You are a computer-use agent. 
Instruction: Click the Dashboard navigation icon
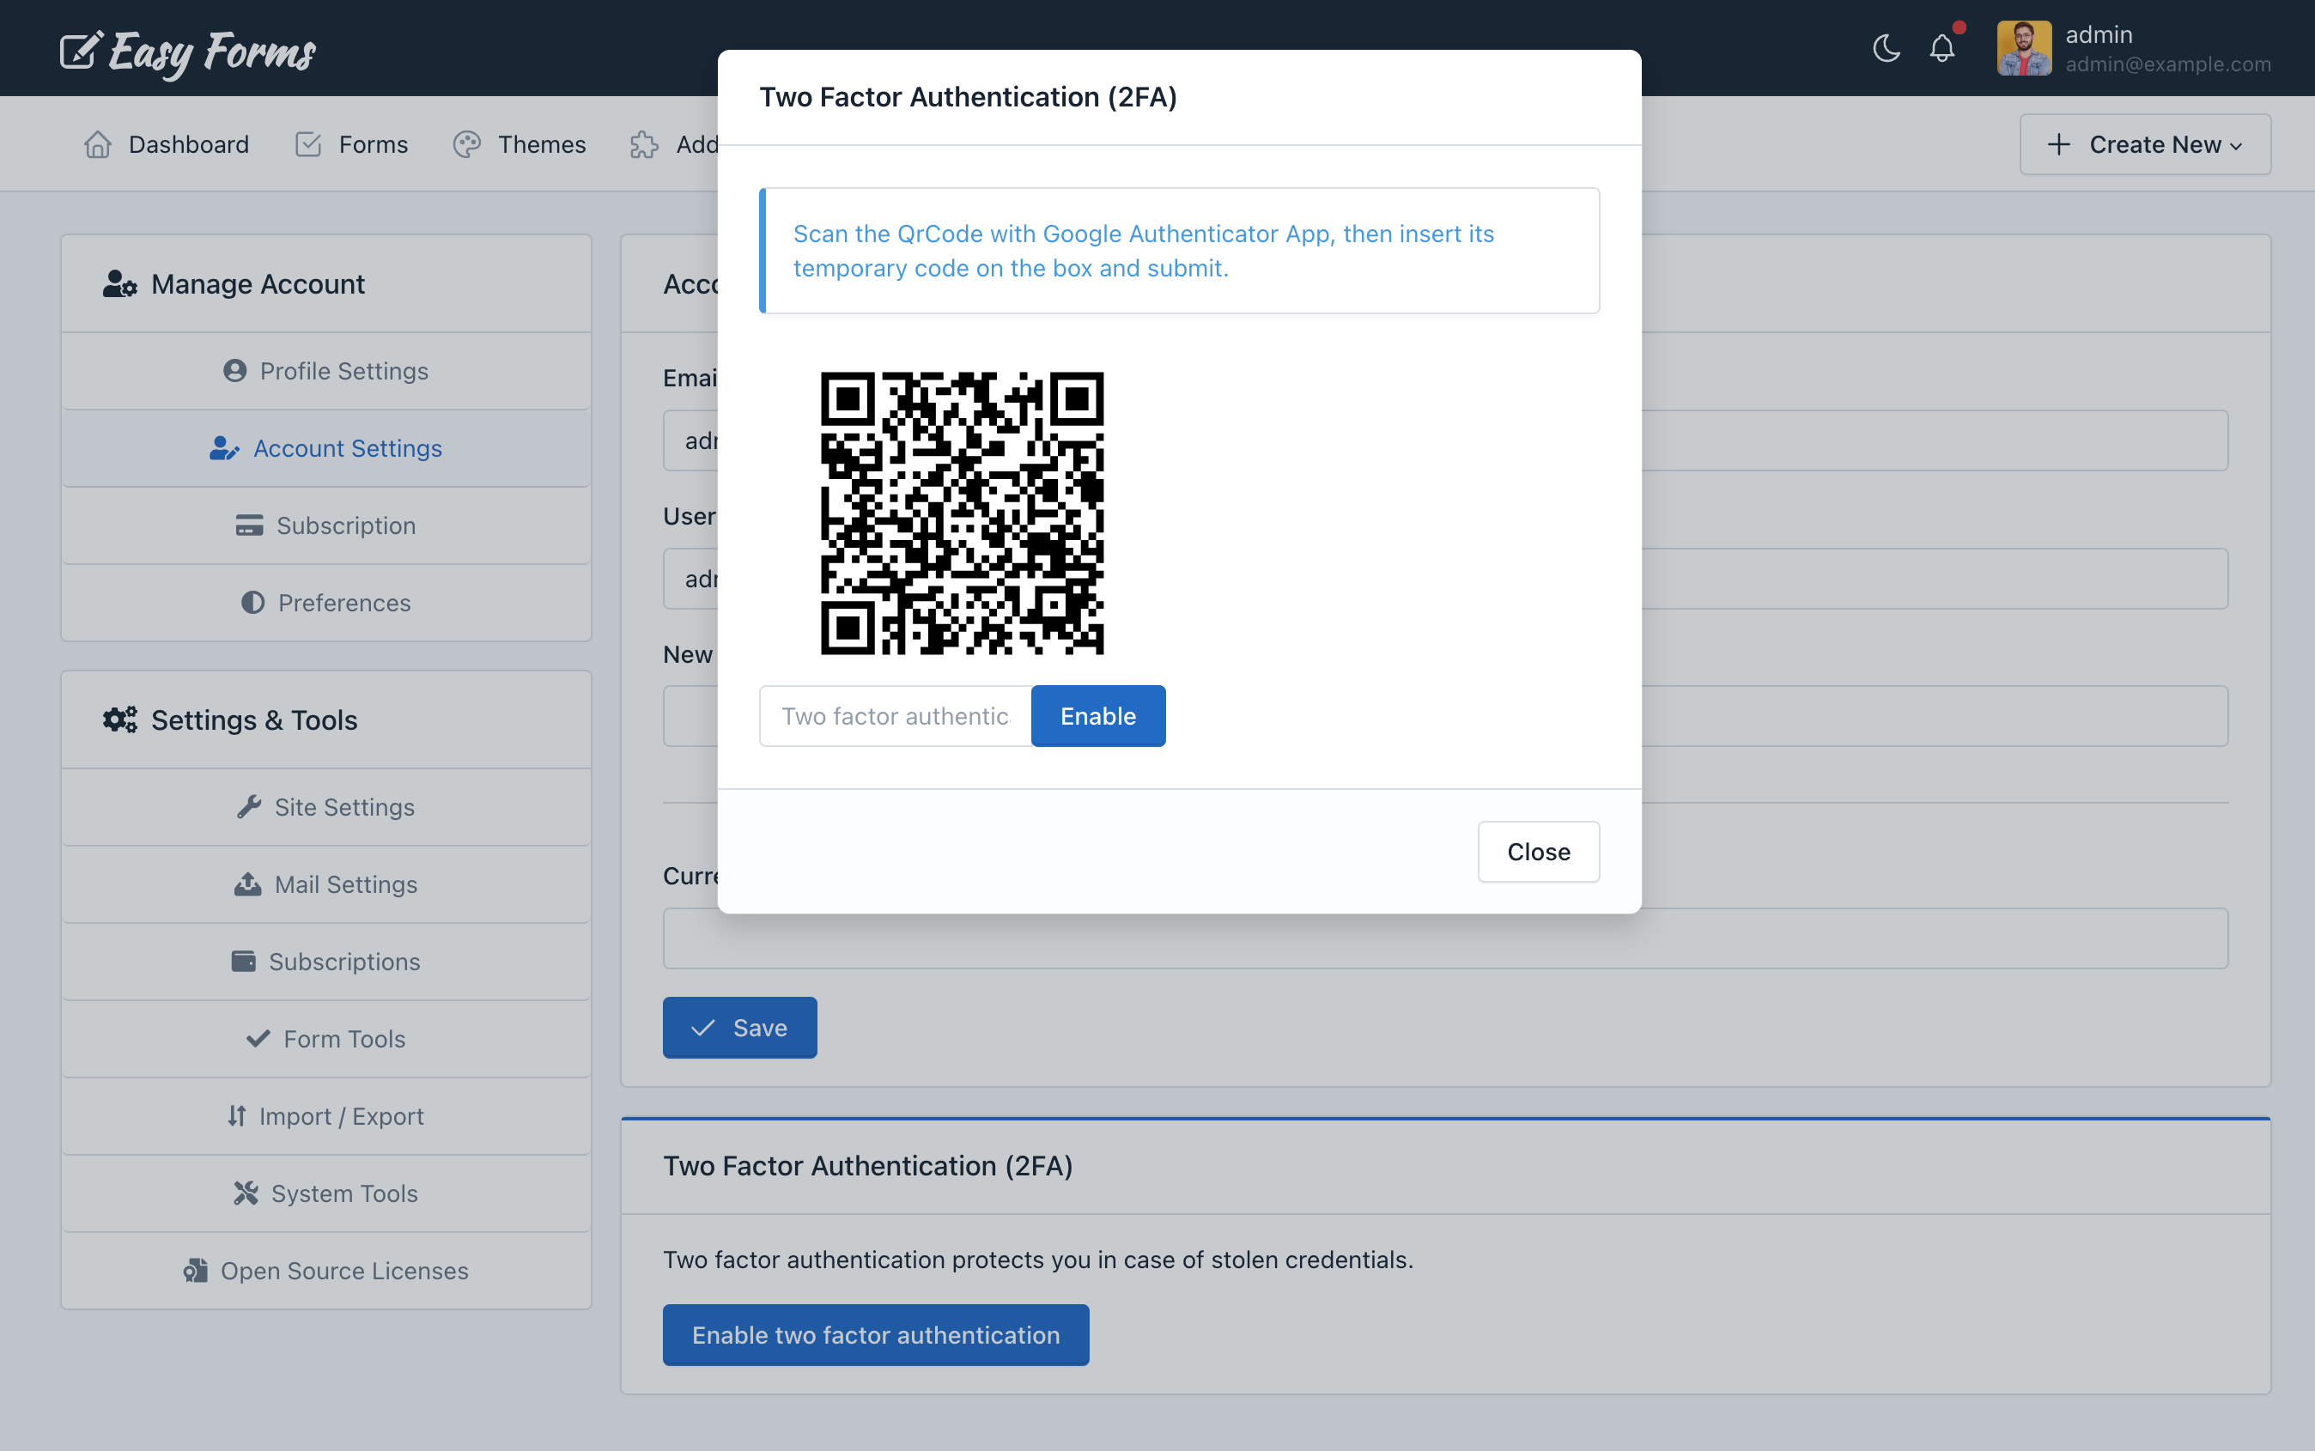point(97,143)
